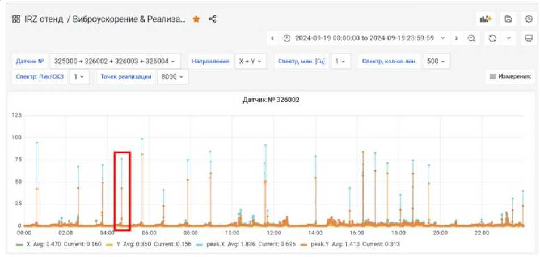The image size is (540, 257).
Task: Open Спектр: Пик/СКЗ dropdown
Action: tap(79, 76)
